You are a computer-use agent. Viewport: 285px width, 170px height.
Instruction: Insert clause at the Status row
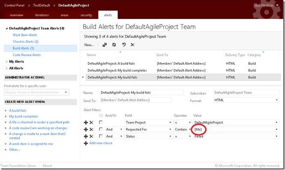pos(86,137)
